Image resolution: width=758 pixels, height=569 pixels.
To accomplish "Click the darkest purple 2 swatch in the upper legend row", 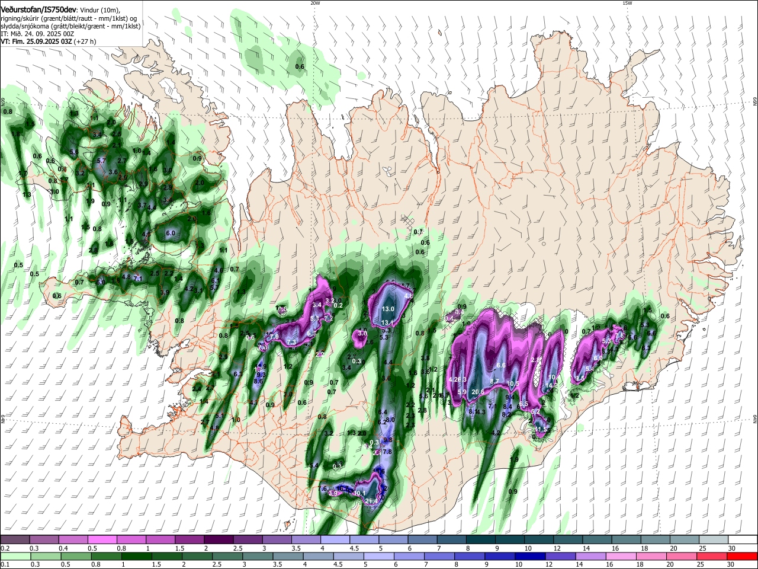I will point(218,539).
